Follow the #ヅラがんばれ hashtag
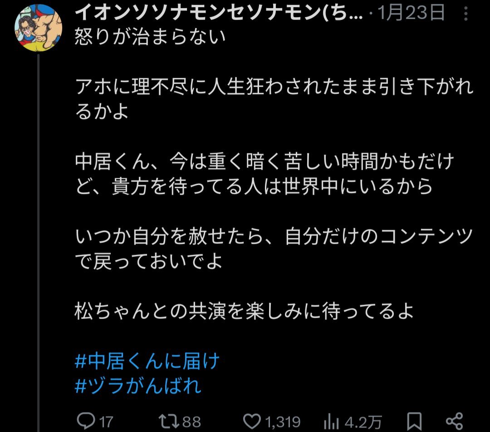The width and height of the screenshot is (490, 432). pyautogui.click(x=138, y=386)
